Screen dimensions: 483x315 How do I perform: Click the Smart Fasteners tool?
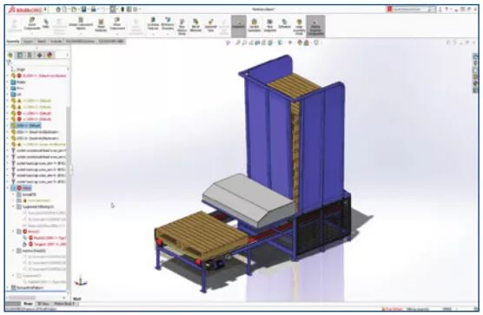(x=101, y=25)
